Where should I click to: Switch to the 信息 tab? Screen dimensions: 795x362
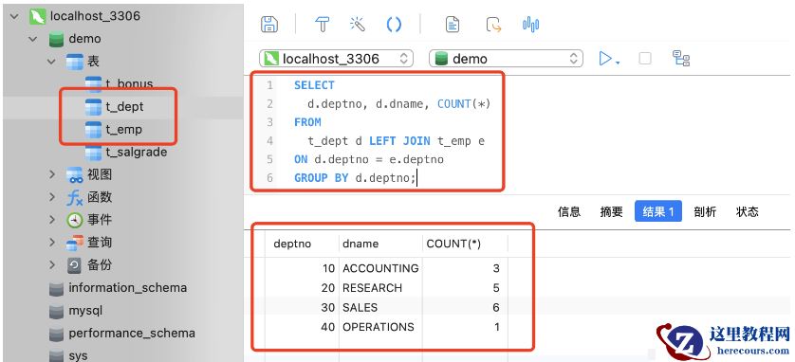(x=569, y=211)
